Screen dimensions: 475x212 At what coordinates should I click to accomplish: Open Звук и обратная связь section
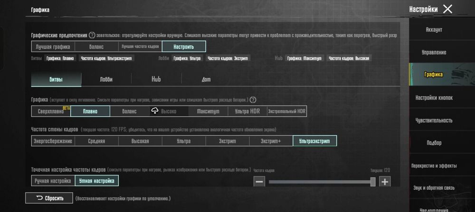pyautogui.click(x=434, y=188)
